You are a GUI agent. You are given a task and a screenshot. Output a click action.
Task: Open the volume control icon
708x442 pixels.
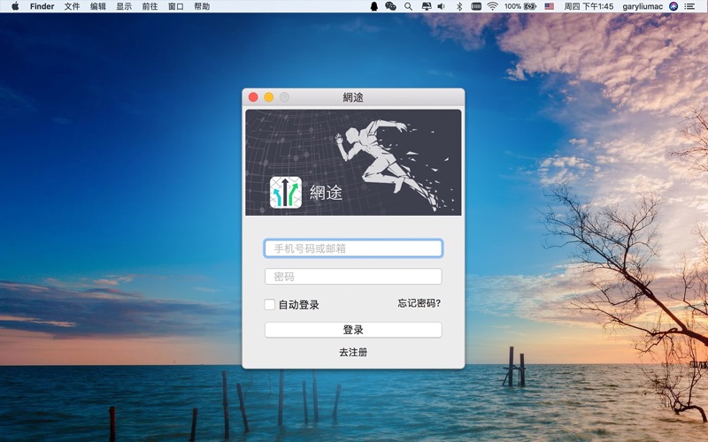[442, 6]
